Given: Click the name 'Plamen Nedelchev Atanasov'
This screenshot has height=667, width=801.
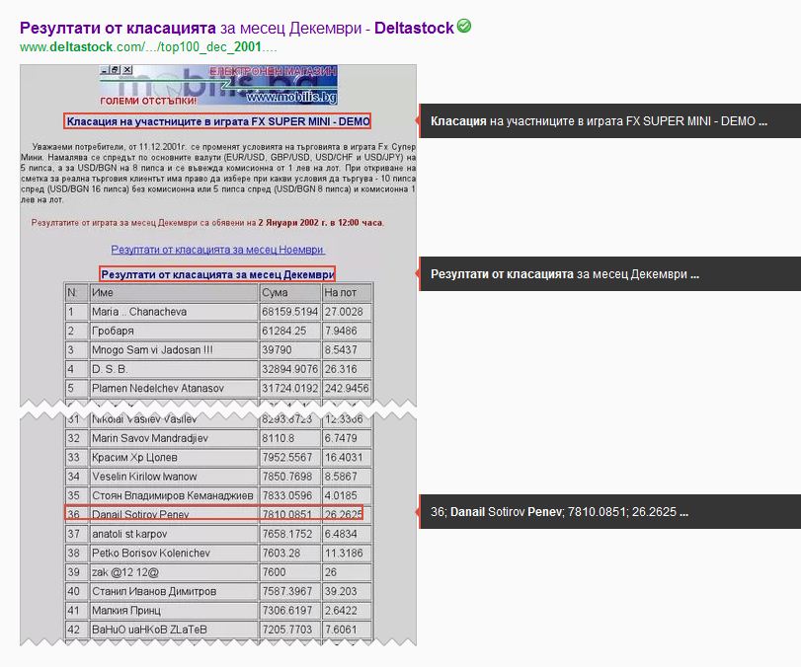Looking at the screenshot, I should click(158, 389).
